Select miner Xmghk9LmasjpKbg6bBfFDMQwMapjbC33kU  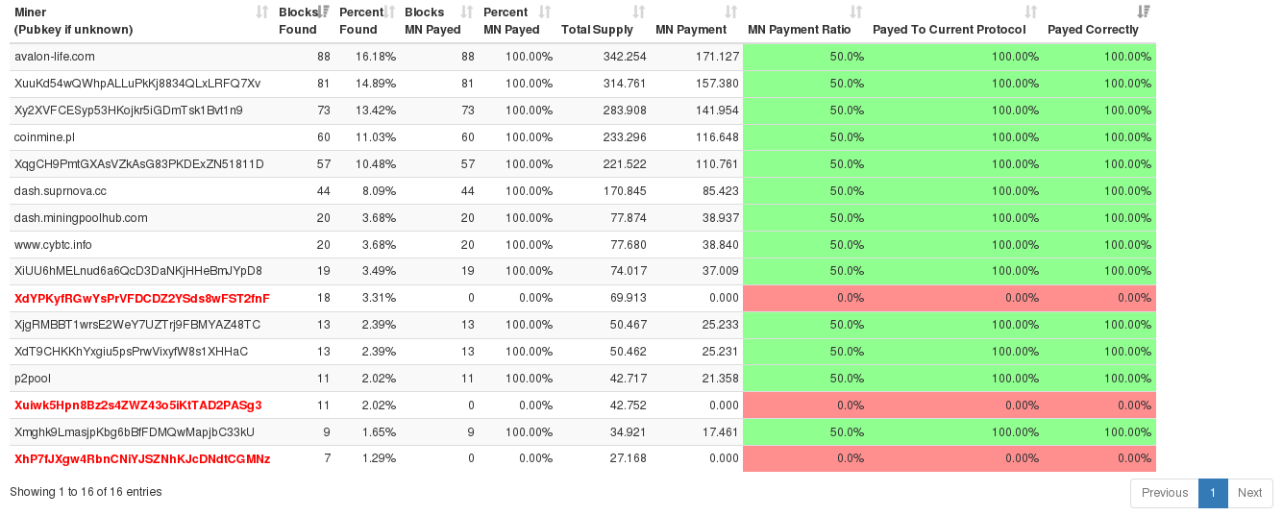click(x=135, y=432)
